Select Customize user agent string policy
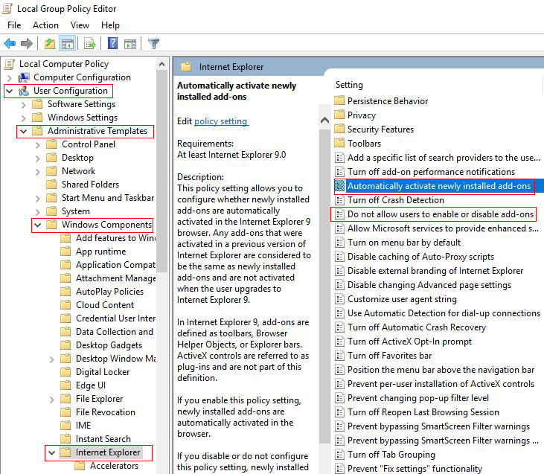The image size is (544, 474). click(402, 299)
